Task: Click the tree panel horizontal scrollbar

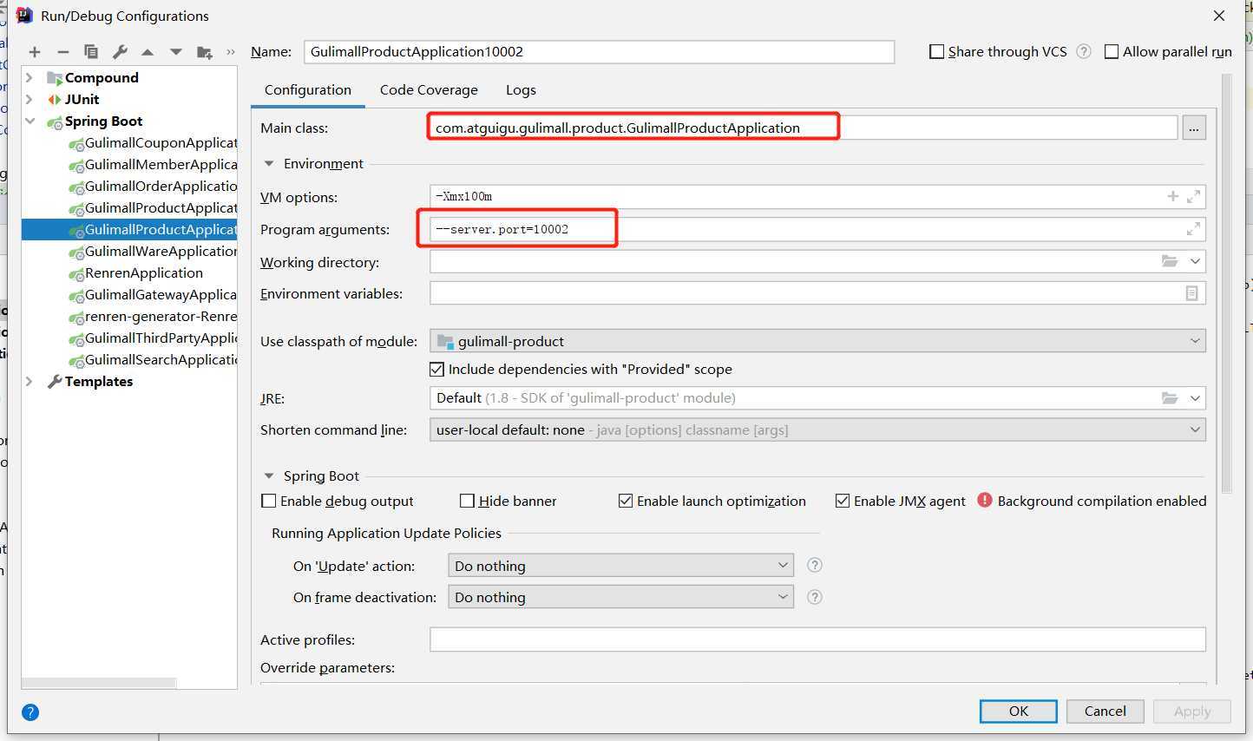Action: pyautogui.click(x=99, y=683)
